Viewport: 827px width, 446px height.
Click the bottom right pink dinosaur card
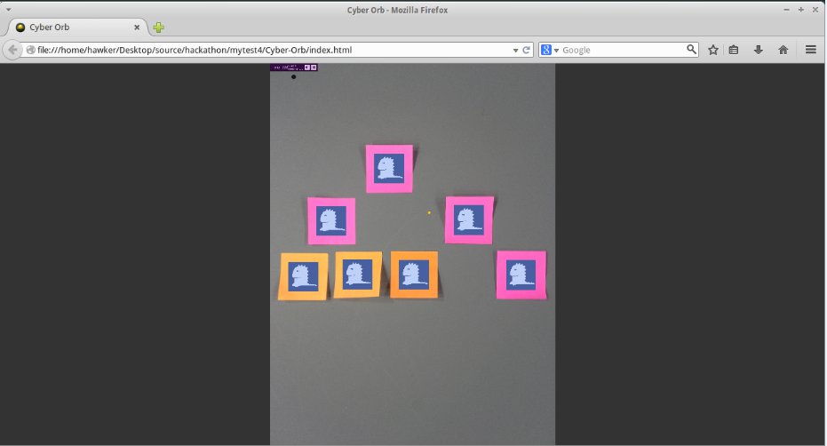click(x=521, y=275)
